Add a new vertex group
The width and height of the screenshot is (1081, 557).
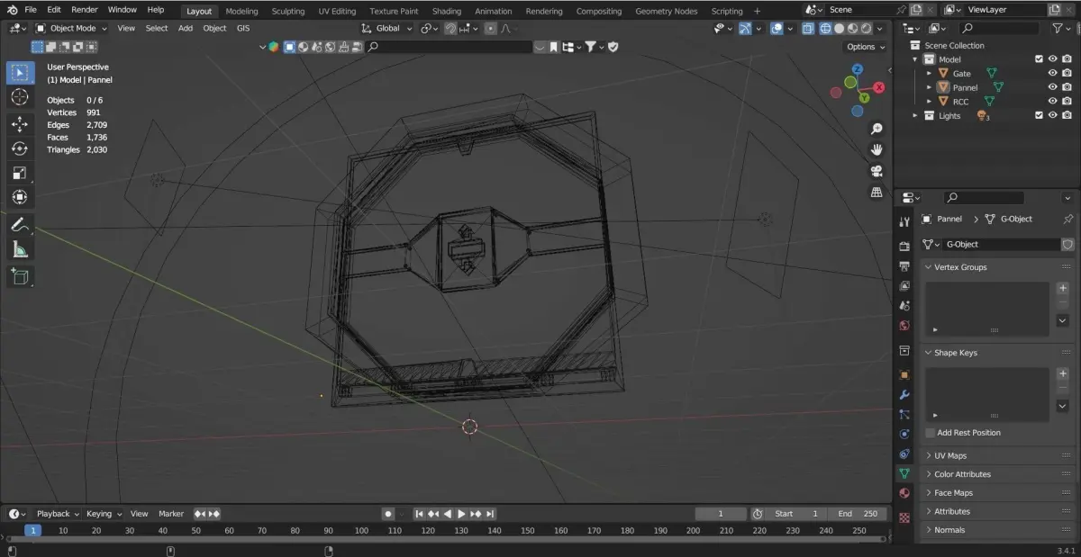tap(1062, 288)
